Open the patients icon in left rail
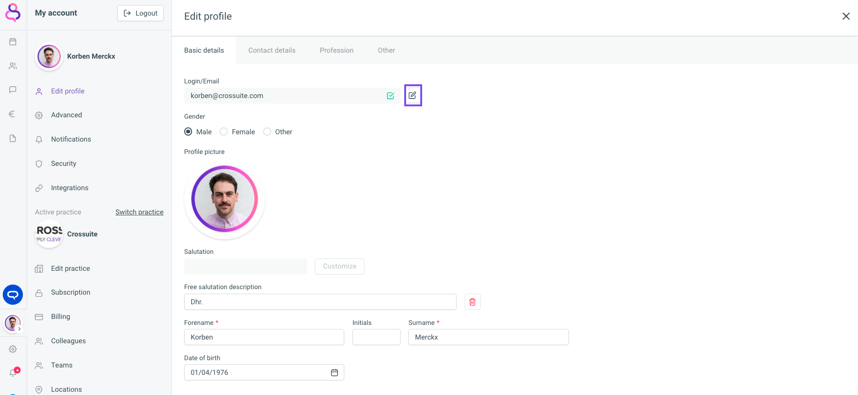Screen dimensions: 858x395 click(13, 66)
